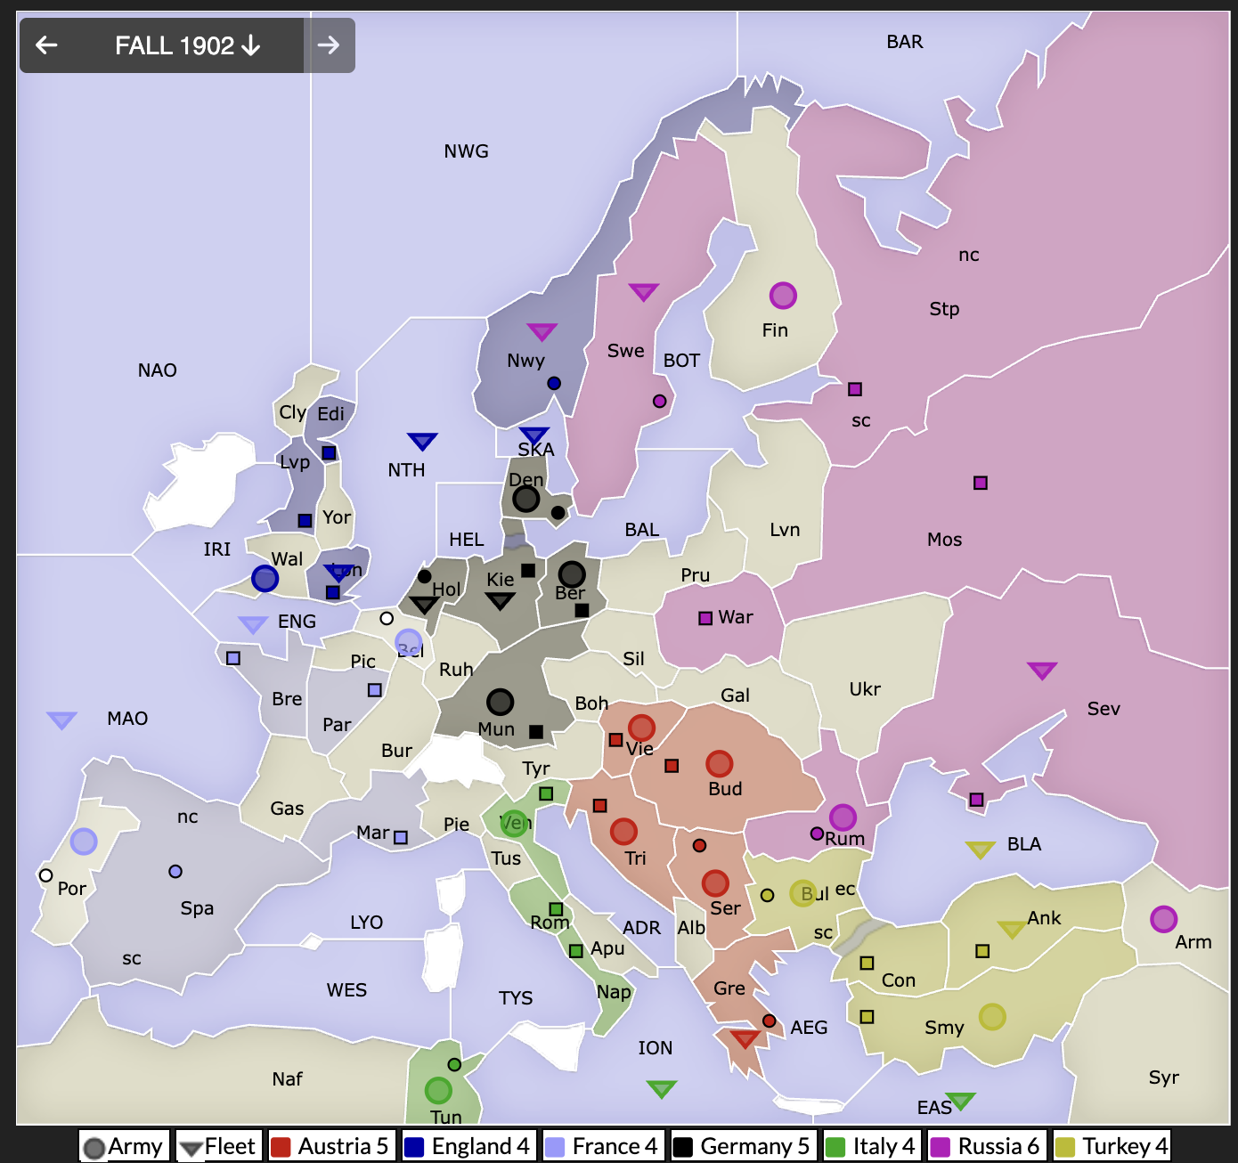Select the Turkish army in Smyrna
This screenshot has height=1163, width=1238.
[x=992, y=1016]
